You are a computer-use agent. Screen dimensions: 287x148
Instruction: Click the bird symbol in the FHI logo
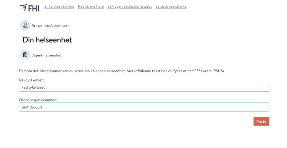23,7
